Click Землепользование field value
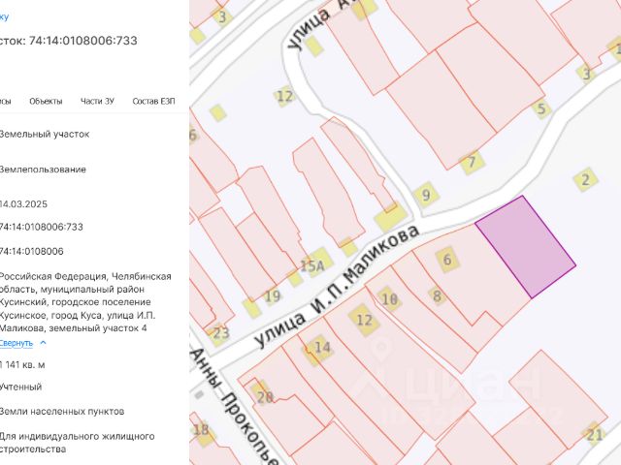Image resolution: width=621 pixels, height=465 pixels. tap(43, 170)
